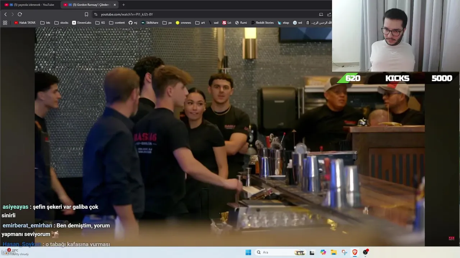Open the Lst bookmark
The width and height of the screenshot is (460, 258).
tap(227, 23)
